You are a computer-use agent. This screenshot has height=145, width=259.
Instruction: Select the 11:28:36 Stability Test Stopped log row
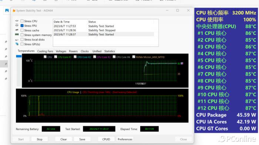click(104, 30)
